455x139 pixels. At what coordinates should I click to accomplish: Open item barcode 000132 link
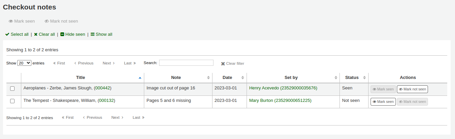[x=106, y=100]
